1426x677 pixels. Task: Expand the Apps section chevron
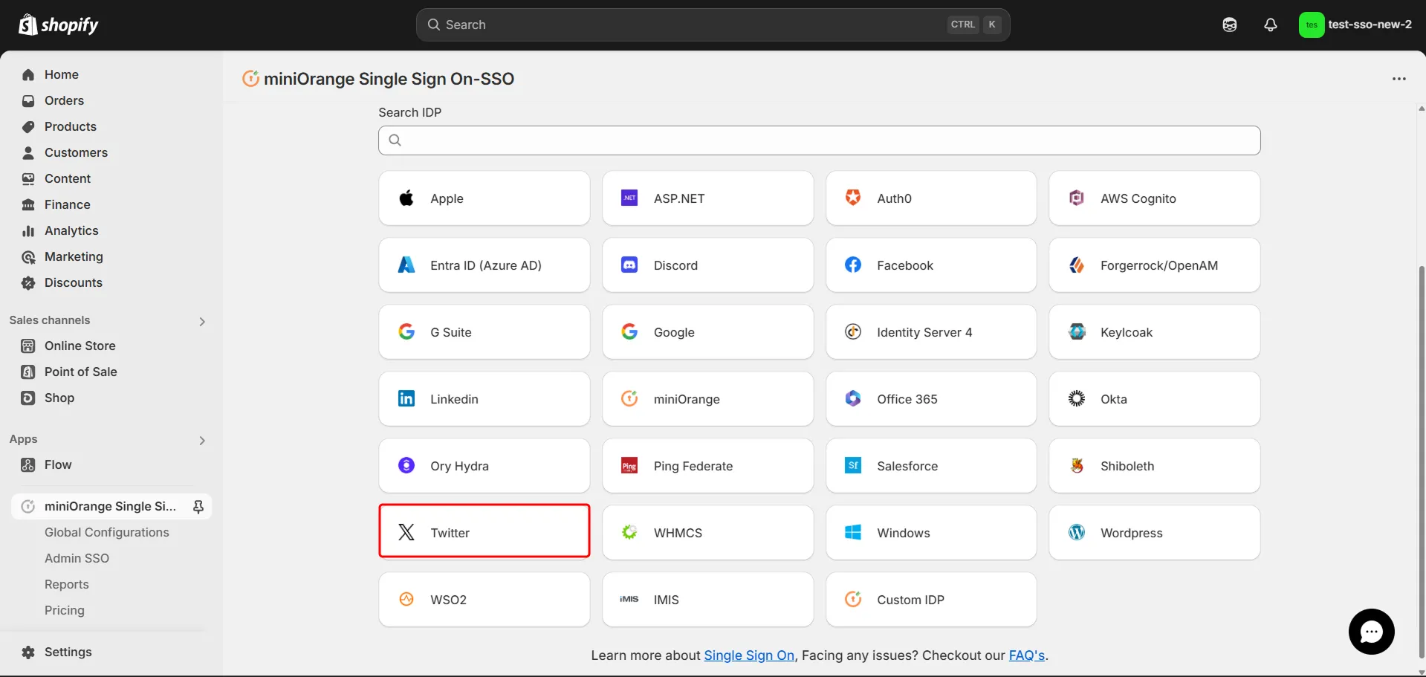click(201, 441)
